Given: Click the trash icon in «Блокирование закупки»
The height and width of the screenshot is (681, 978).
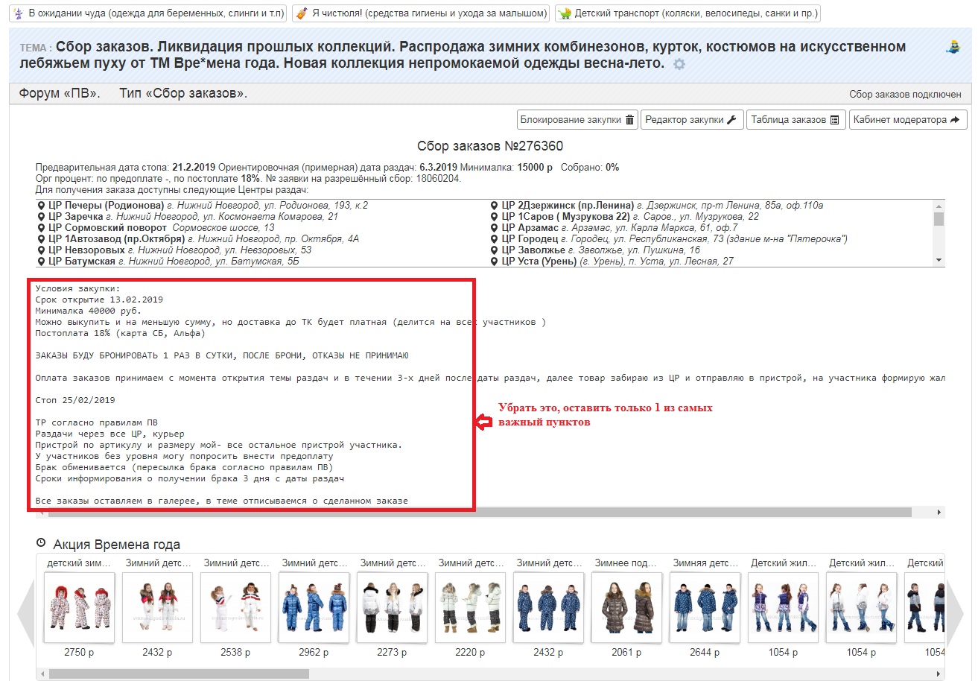Looking at the screenshot, I should [x=629, y=120].
